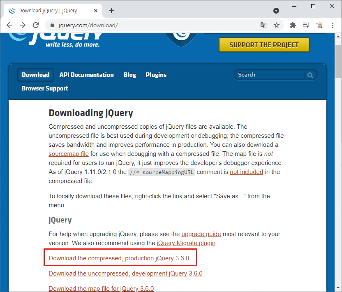This screenshot has height=292, width=342.
Task: Click the Support the Project button
Action: coord(264,45)
